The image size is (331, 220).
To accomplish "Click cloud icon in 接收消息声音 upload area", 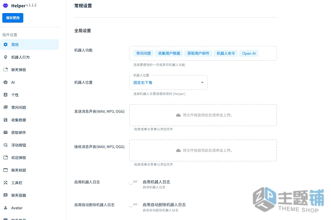I will pos(178,150).
